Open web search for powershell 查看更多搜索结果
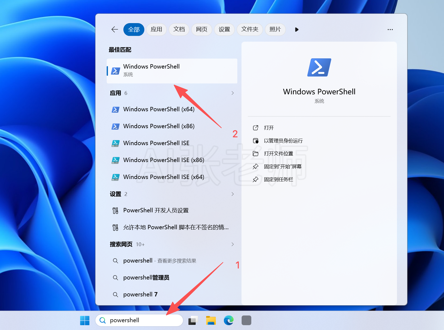 point(172,261)
